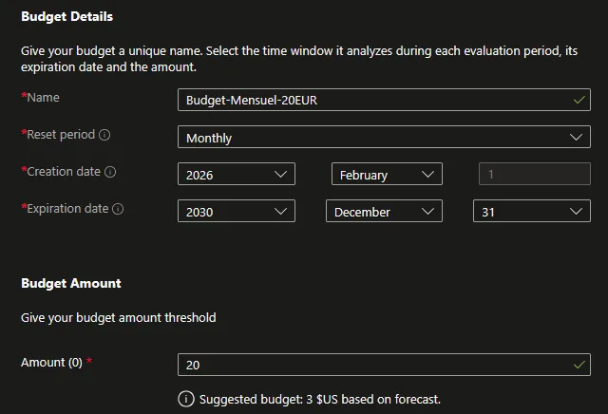
Task: Click the disabled Creation date day field
Action: point(535,174)
